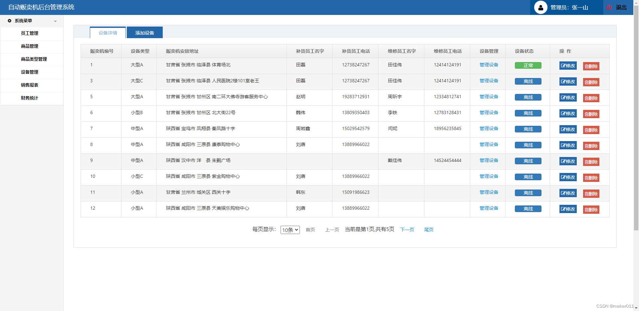639x311 pixels.
Task: Remove machine 12 using 删除
Action: tap(591, 209)
